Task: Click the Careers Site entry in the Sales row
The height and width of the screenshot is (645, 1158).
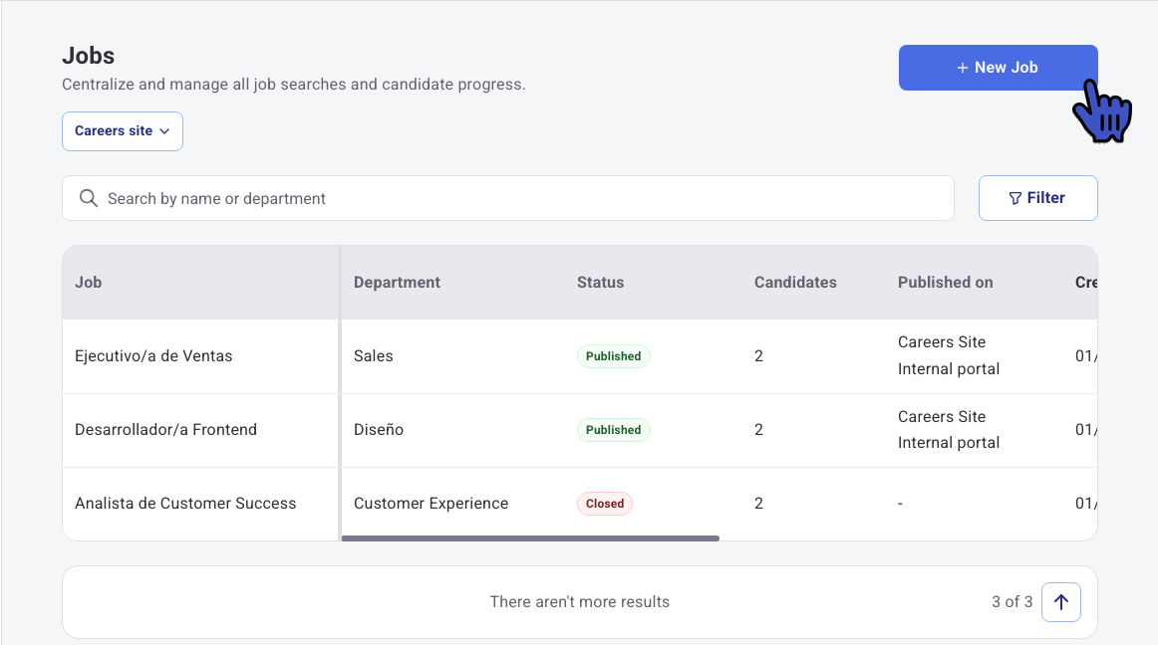Action: tap(942, 342)
